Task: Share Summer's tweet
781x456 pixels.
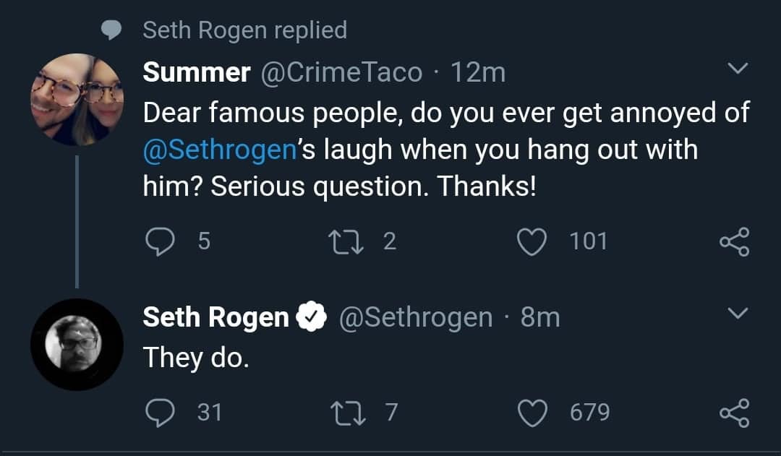Action: click(x=735, y=241)
